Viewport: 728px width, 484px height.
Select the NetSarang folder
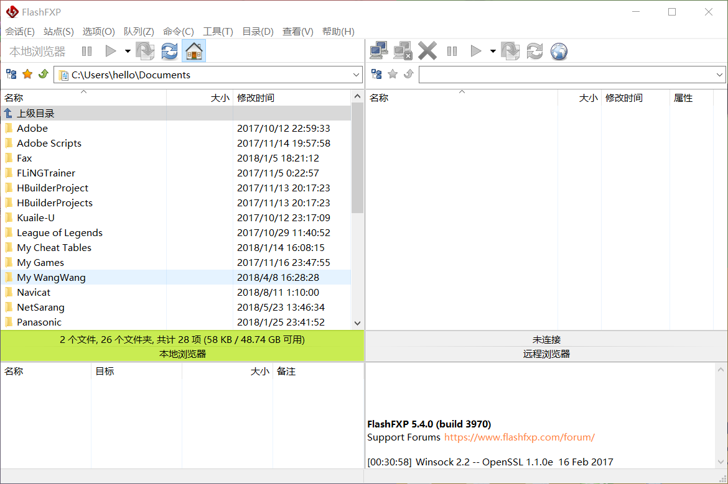point(175,307)
